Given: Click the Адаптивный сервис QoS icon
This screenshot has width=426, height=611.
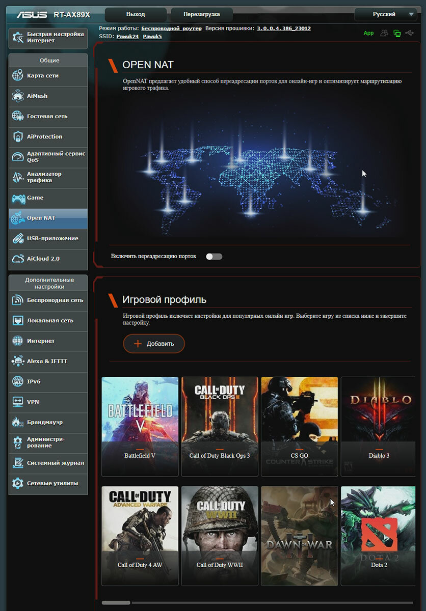Looking at the screenshot, I should pyautogui.click(x=18, y=157).
